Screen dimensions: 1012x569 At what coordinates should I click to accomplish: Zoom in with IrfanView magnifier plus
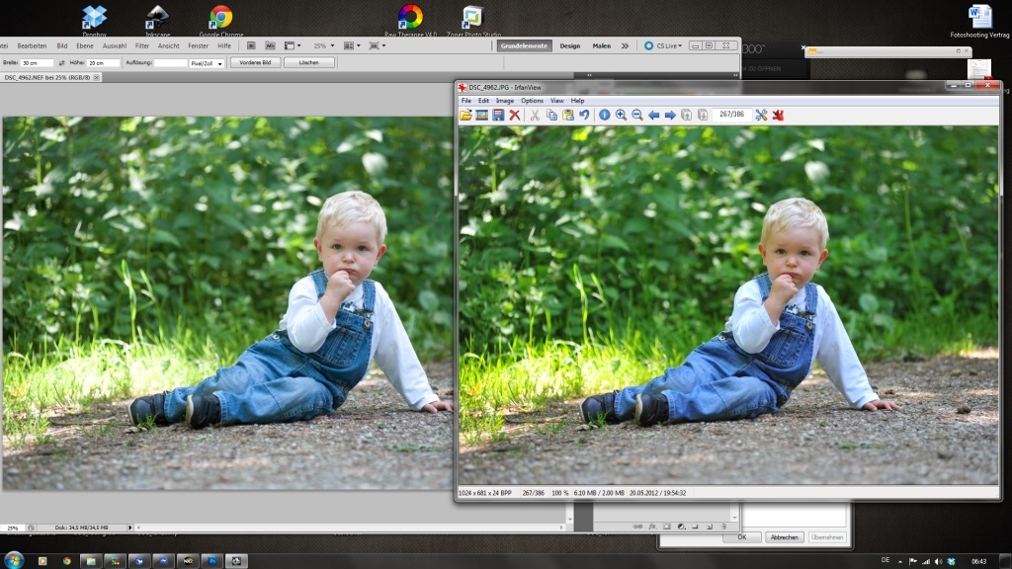click(621, 115)
